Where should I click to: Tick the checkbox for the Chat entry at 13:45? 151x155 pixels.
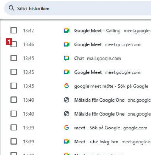(x=14, y=58)
